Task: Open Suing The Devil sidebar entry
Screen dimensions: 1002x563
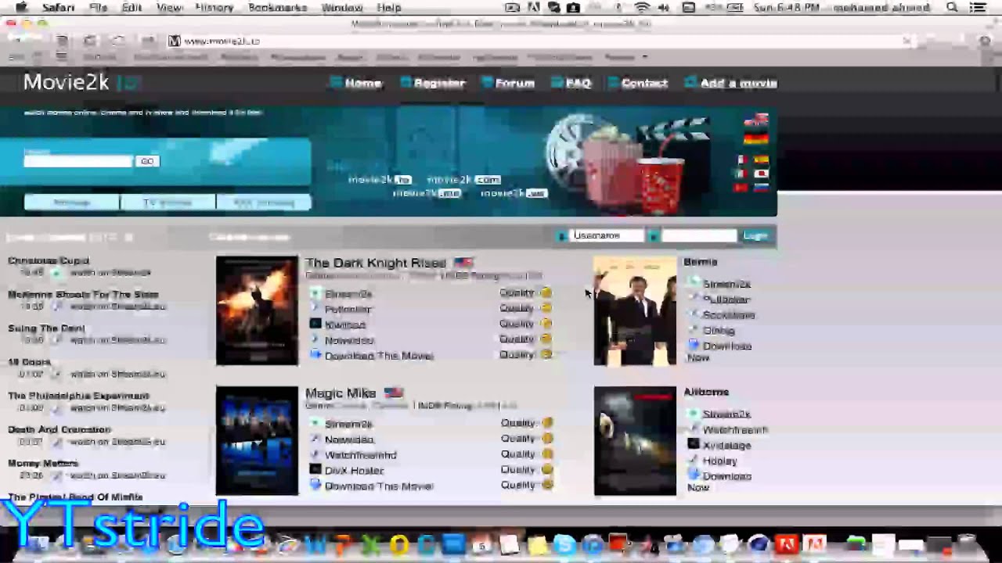Action: pyautogui.click(x=46, y=328)
